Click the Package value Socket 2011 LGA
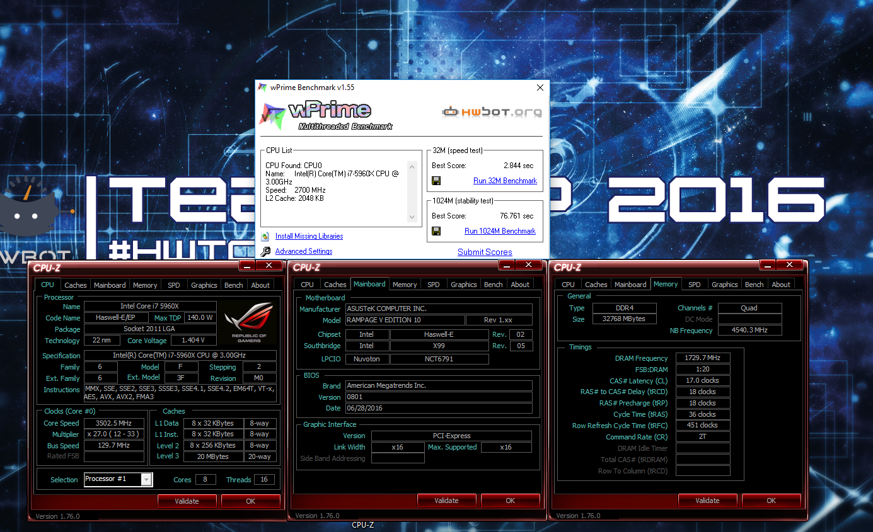 151,329
